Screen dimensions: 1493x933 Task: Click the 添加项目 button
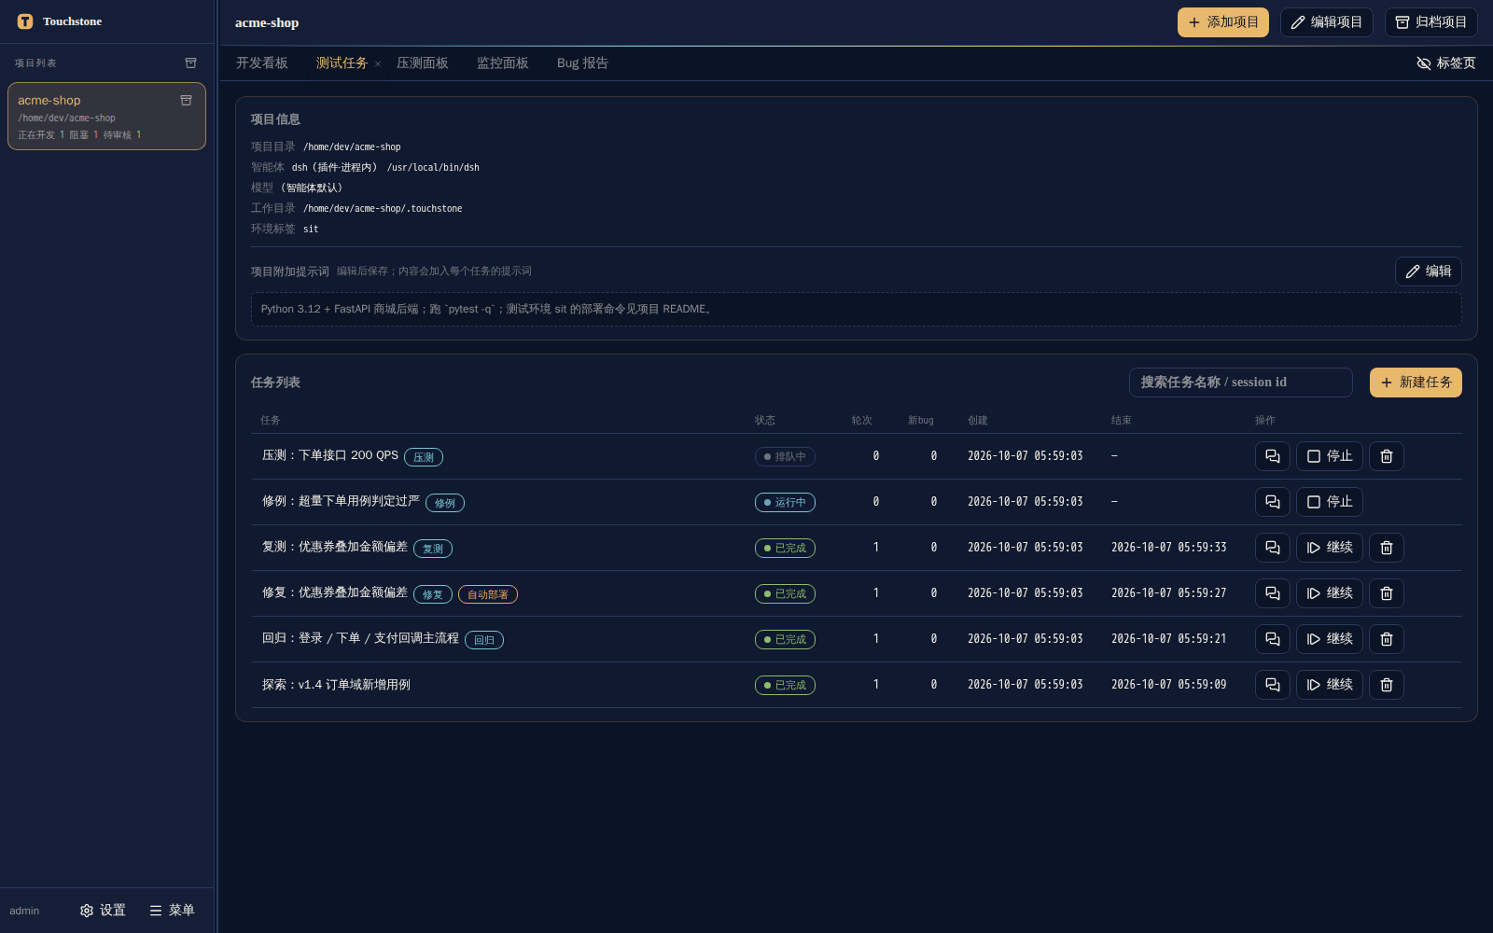point(1222,22)
